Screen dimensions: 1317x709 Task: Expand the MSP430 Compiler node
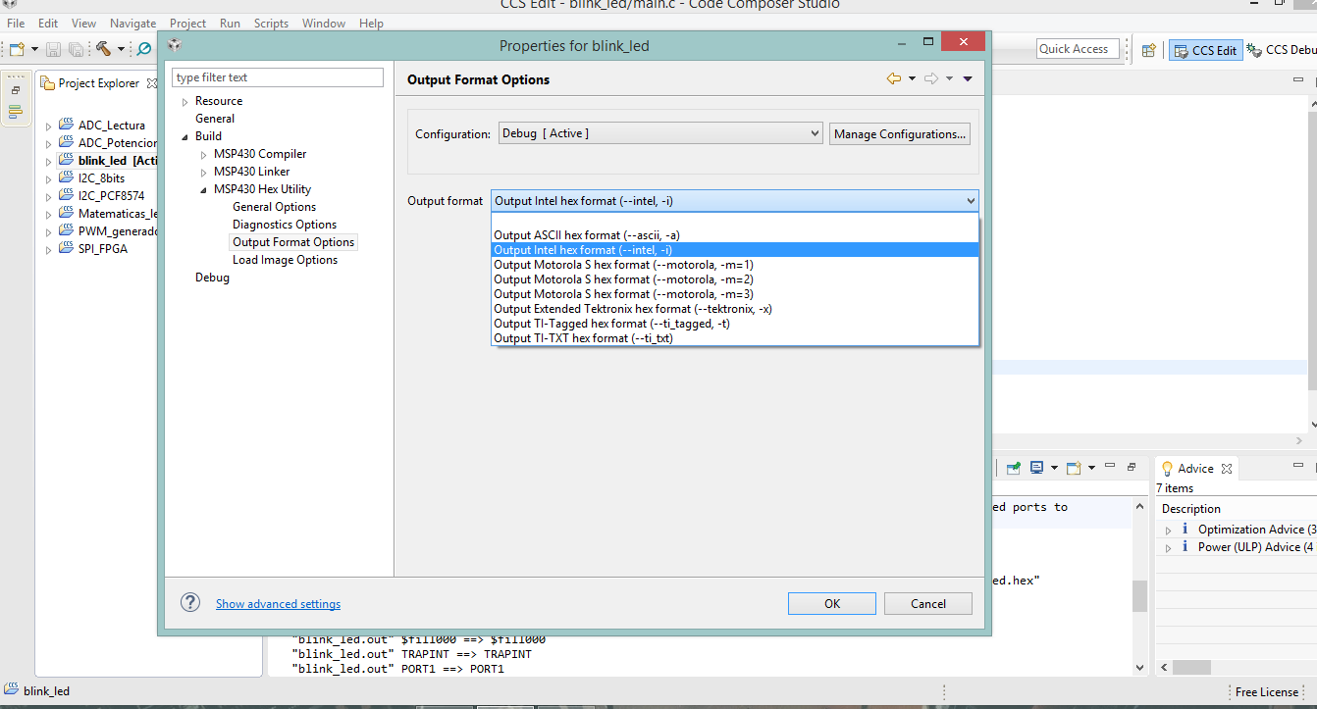point(203,155)
